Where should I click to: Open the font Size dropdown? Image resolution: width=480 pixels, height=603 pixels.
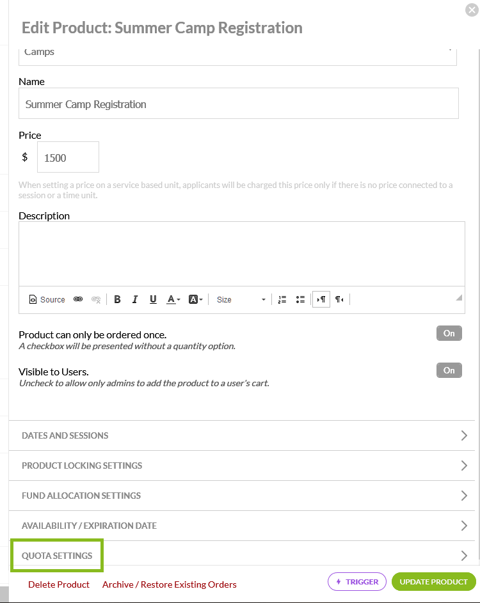pyautogui.click(x=241, y=299)
